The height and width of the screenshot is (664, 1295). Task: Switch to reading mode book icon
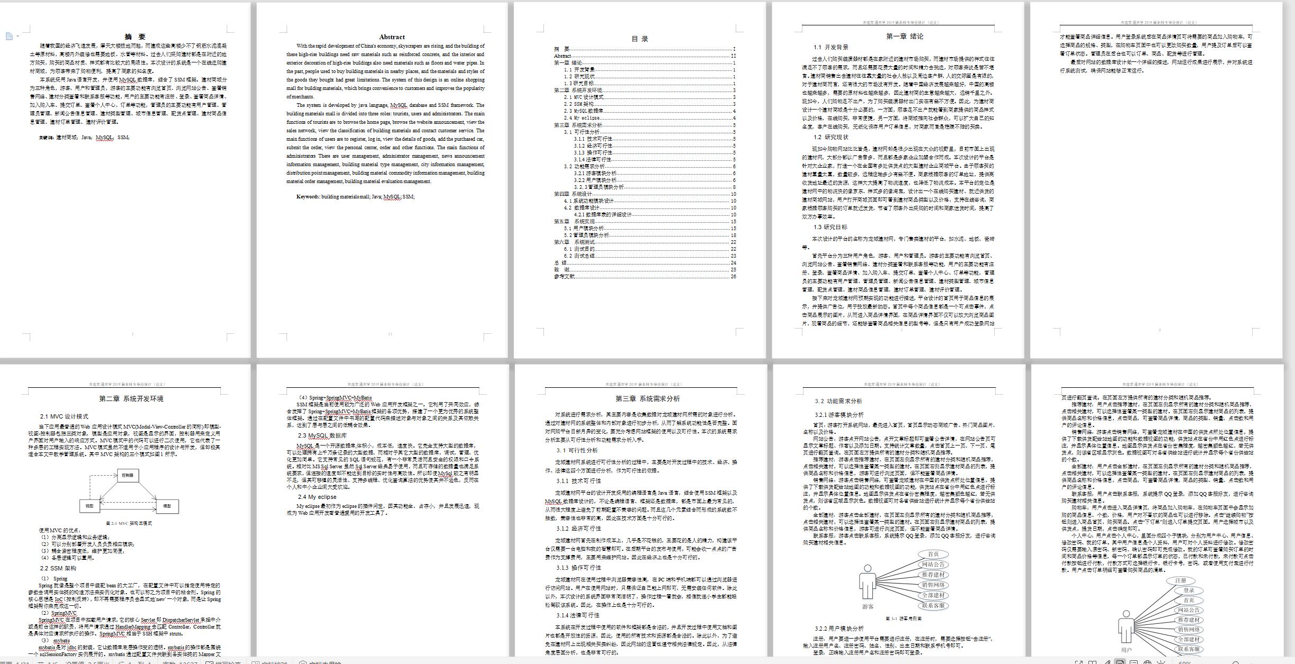[1092, 663]
